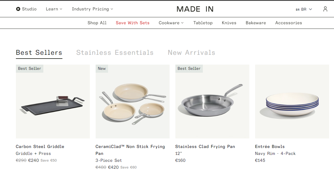The height and width of the screenshot is (182, 334).
Task: Click the Entrée Bowls product photo
Action: click(292, 101)
